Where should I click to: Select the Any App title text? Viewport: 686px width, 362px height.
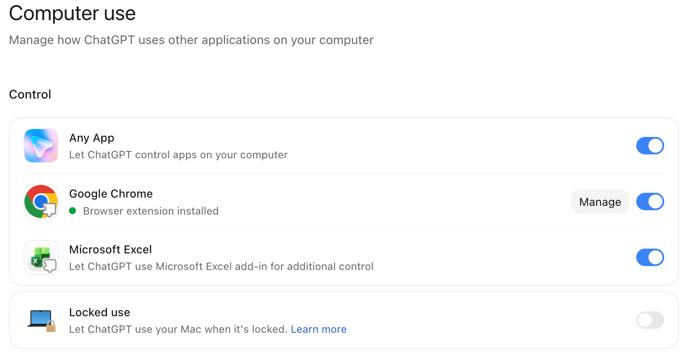point(92,138)
